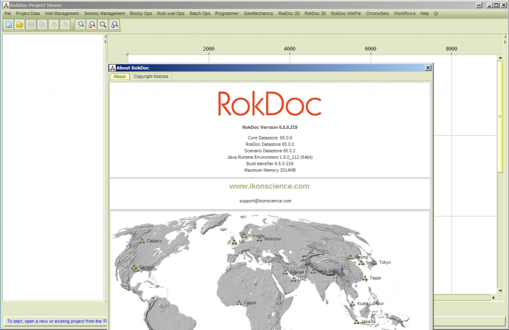The image size is (509, 330).
Task: Click 'RokDoc Datastore 65.0.0' line
Action: click(270, 144)
